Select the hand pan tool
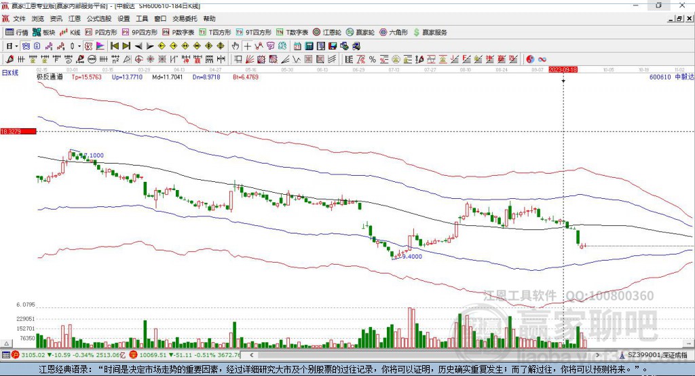 [236, 46]
